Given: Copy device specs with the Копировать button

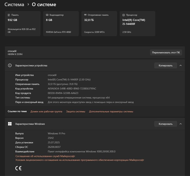Looking at the screenshot, I should [x=165, y=66].
